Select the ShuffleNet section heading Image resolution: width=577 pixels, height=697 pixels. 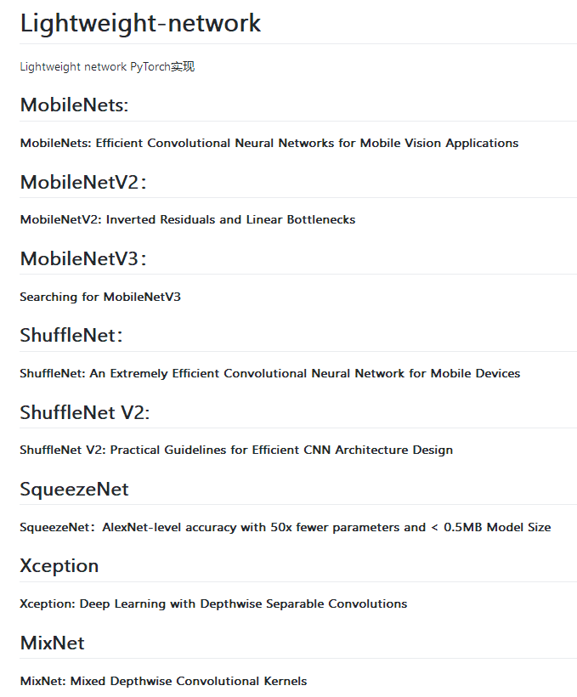point(71,335)
